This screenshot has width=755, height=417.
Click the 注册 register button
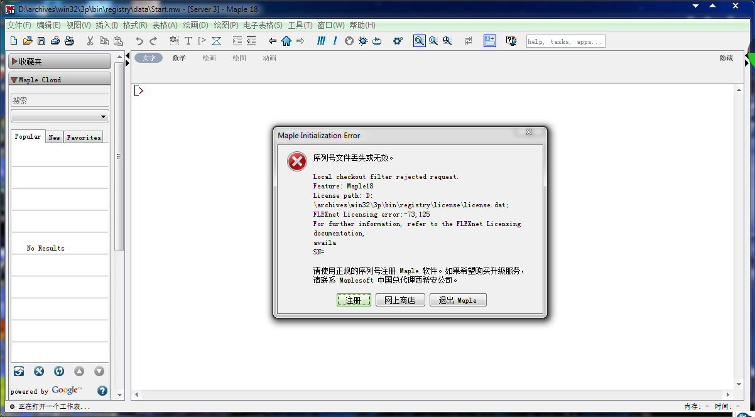[x=354, y=300]
